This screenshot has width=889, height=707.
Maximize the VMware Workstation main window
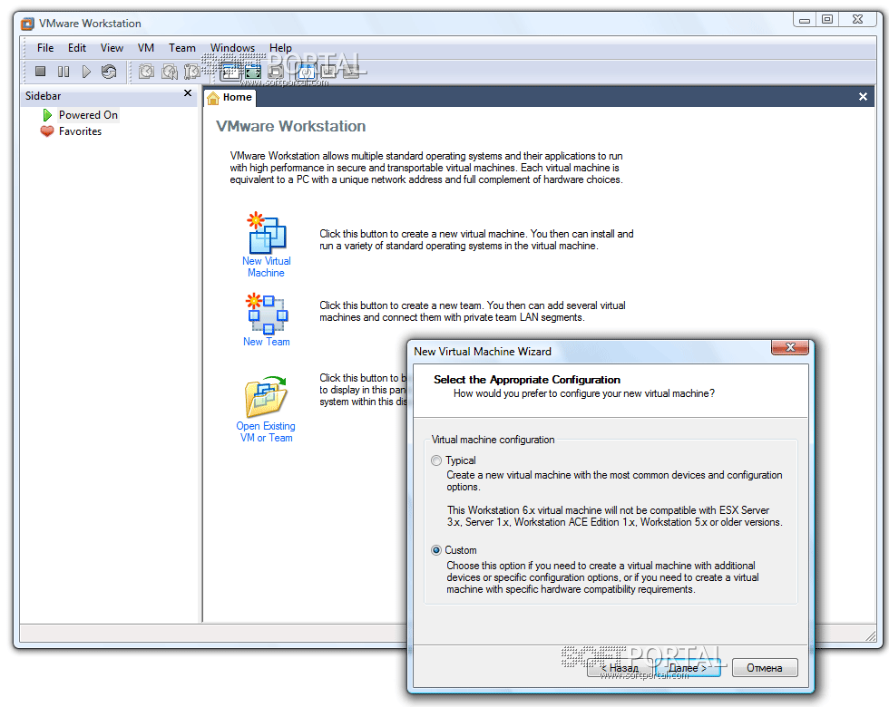click(x=827, y=19)
